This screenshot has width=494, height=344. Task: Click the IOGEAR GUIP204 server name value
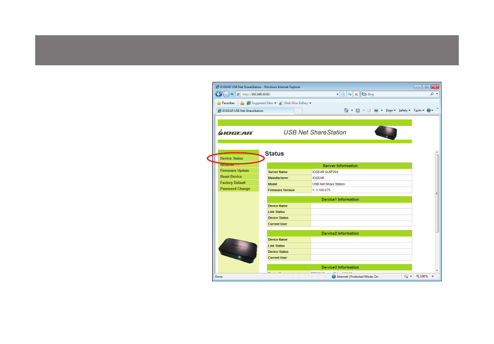coord(325,172)
